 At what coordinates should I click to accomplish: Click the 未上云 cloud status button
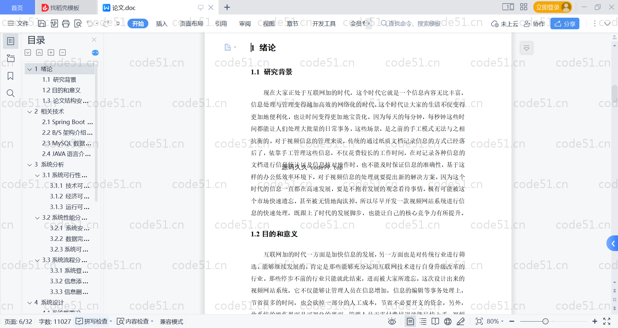coord(505,23)
